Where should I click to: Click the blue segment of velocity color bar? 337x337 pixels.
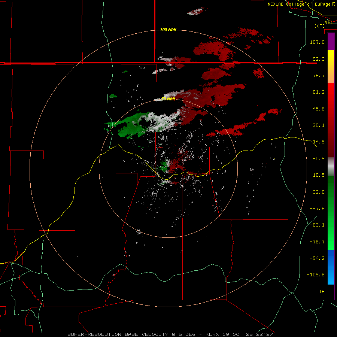(331, 267)
